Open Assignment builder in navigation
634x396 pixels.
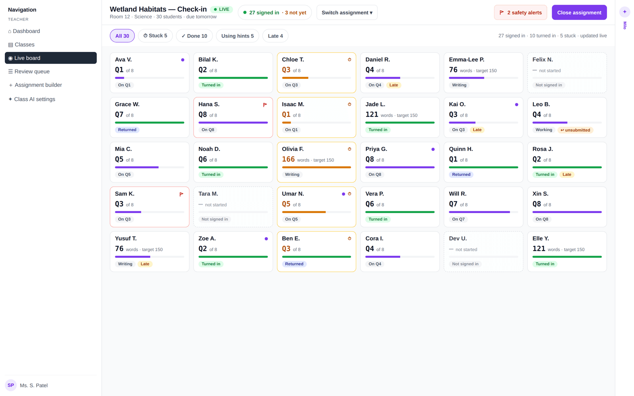click(x=51, y=85)
